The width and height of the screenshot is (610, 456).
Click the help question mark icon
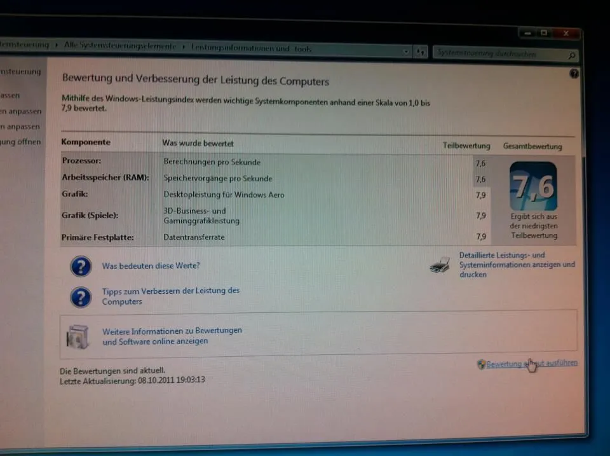[x=574, y=74]
